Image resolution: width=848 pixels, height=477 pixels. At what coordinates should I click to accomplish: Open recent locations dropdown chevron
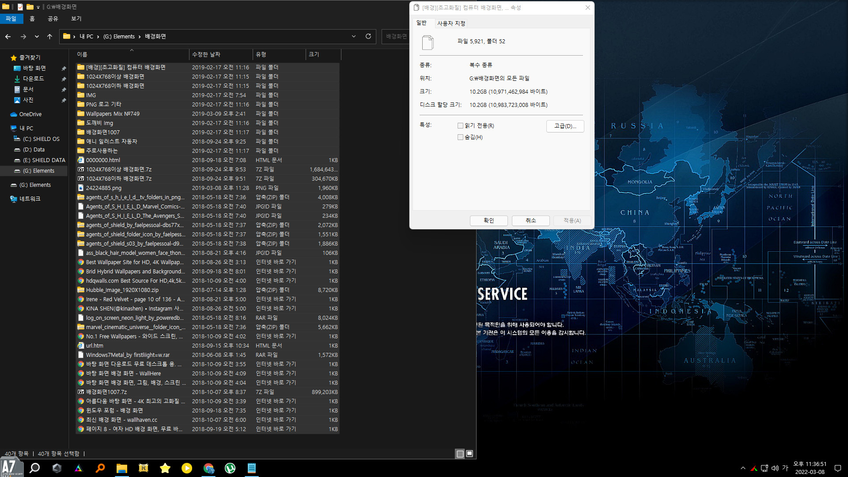tap(37, 37)
